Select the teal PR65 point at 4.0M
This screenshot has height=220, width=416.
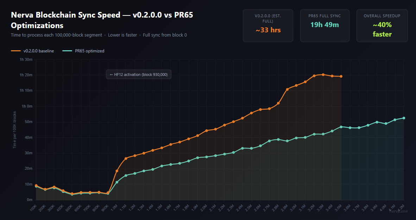point(386,123)
